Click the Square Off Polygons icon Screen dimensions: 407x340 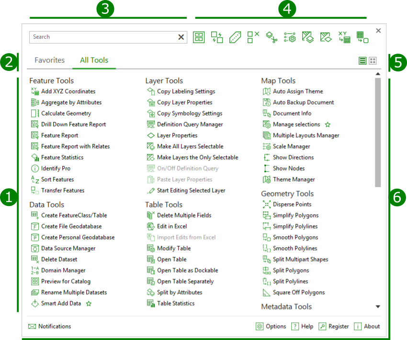coord(267,293)
